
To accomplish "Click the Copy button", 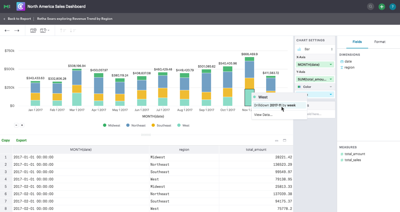I will point(6,140).
